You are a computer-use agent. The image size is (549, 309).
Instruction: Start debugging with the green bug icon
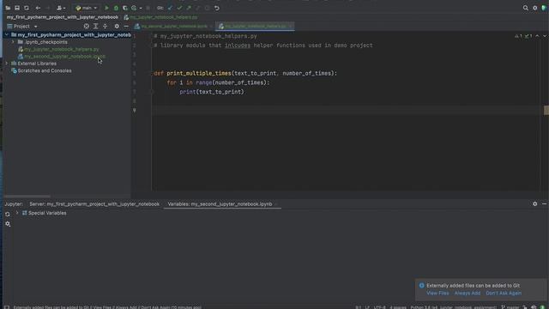[x=116, y=8]
